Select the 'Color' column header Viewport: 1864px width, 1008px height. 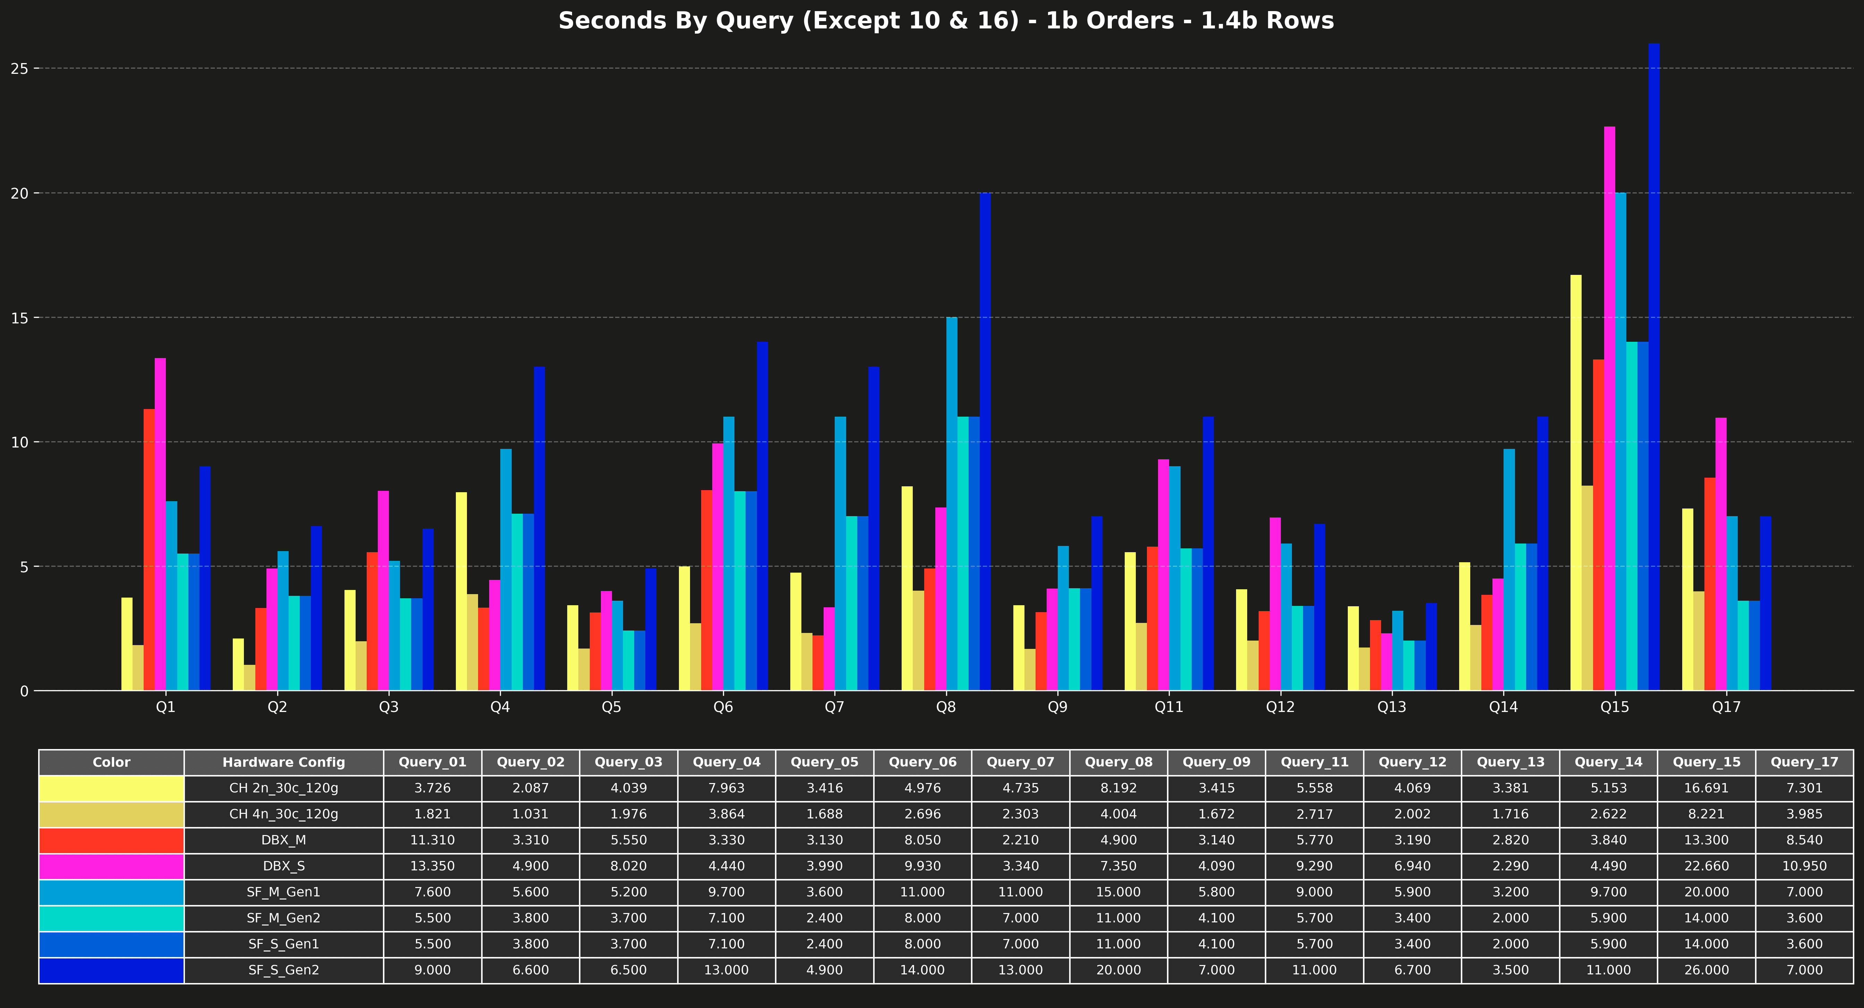[111, 762]
